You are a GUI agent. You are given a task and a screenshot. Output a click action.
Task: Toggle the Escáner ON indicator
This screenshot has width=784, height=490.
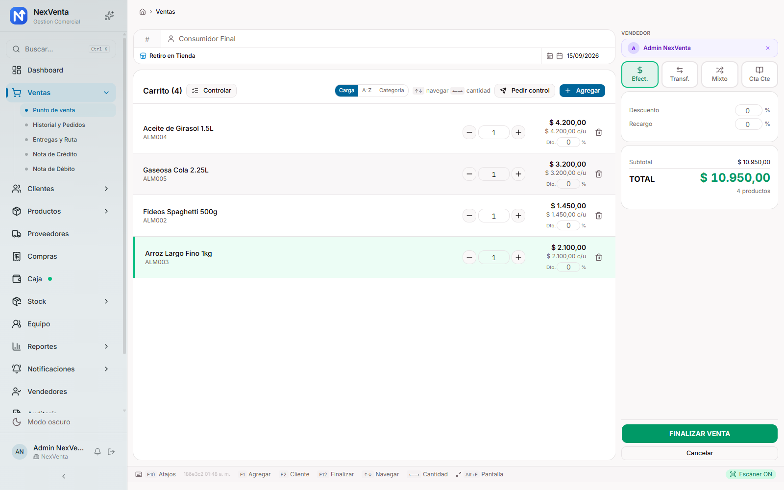[x=751, y=474]
